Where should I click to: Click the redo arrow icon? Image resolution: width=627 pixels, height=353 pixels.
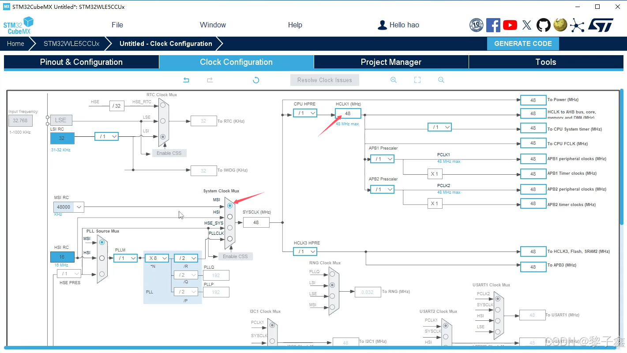pyautogui.click(x=210, y=80)
